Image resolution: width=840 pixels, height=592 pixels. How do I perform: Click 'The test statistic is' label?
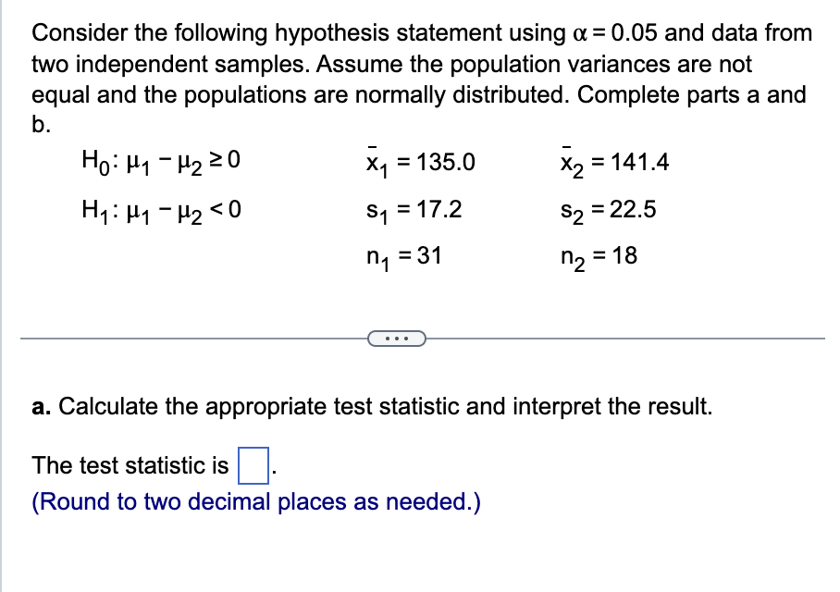click(x=130, y=465)
